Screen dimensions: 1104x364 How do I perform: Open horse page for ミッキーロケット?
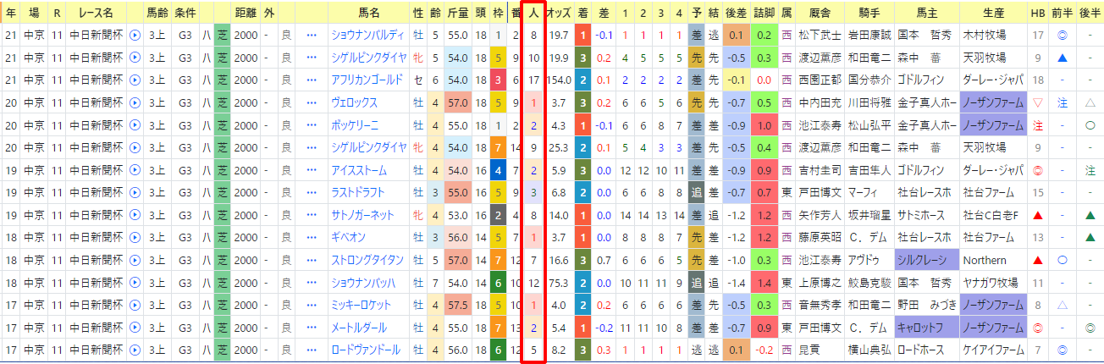click(x=362, y=305)
